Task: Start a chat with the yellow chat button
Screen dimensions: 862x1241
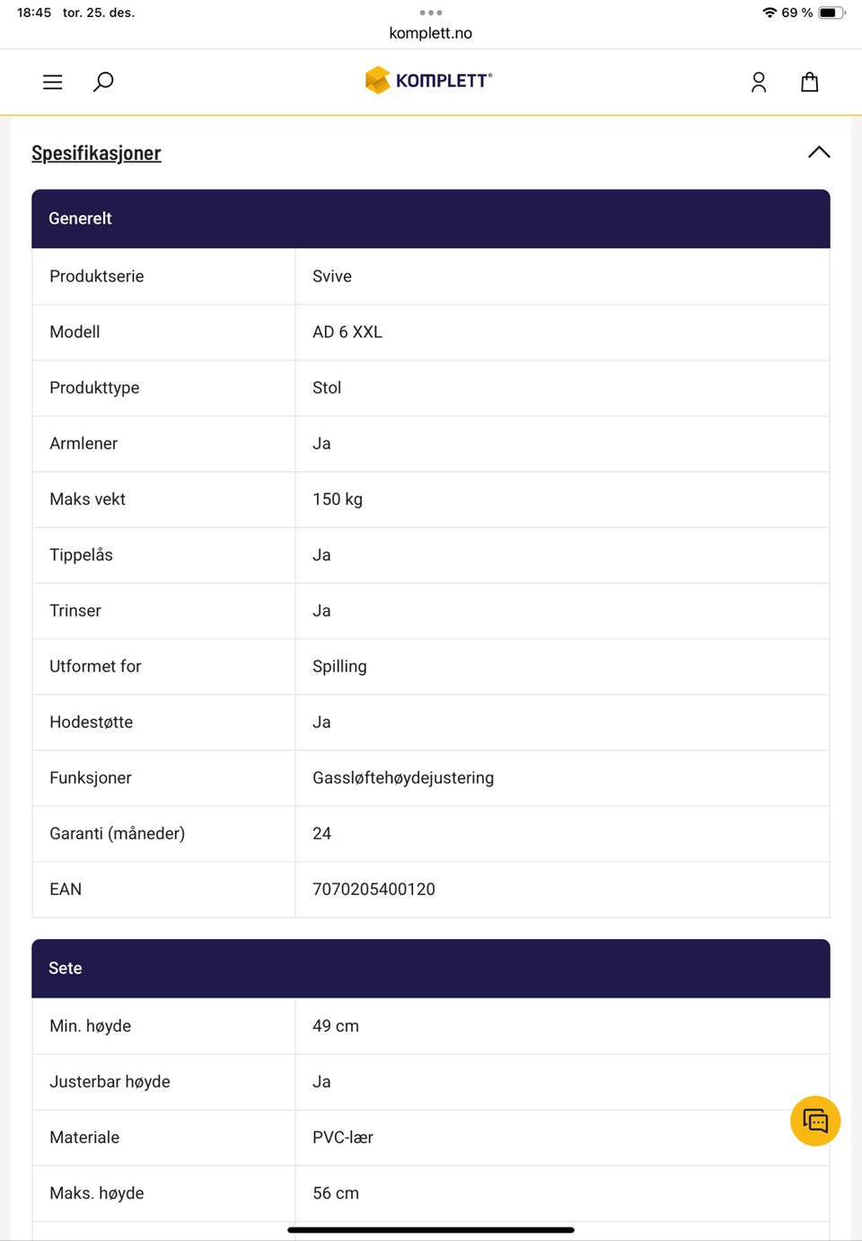Action: [x=814, y=1121]
